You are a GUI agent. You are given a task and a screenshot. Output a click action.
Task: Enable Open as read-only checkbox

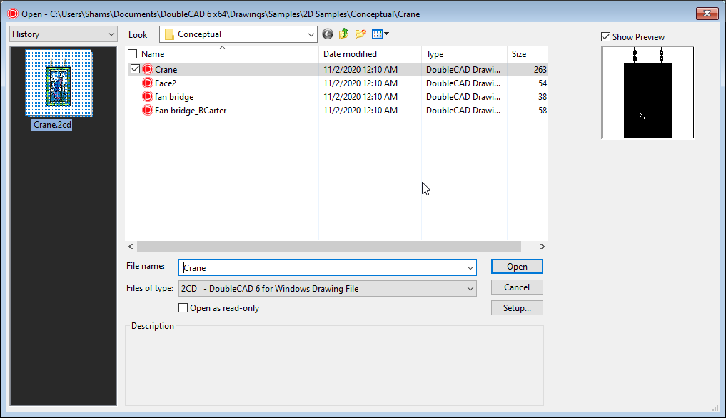pyautogui.click(x=183, y=308)
